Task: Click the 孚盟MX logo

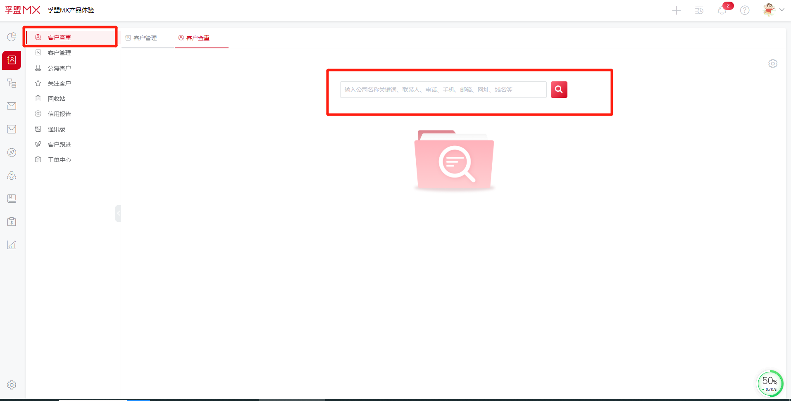Action: (x=22, y=10)
